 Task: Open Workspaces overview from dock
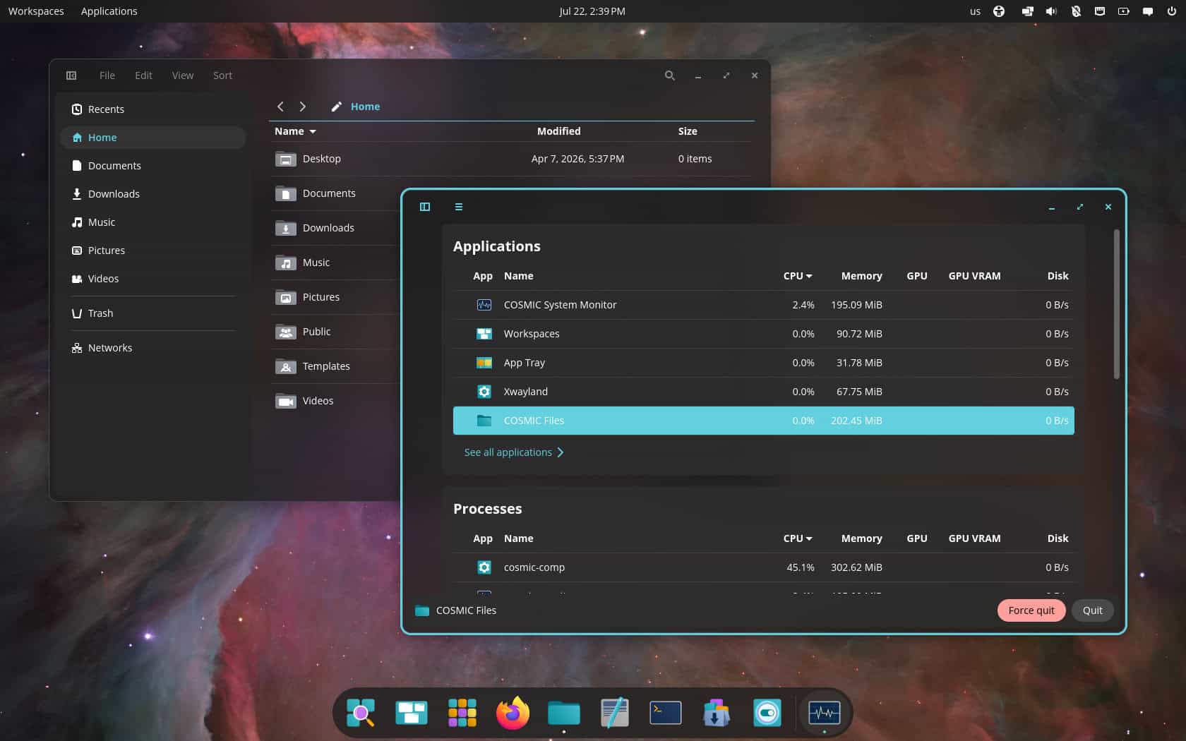[412, 713]
